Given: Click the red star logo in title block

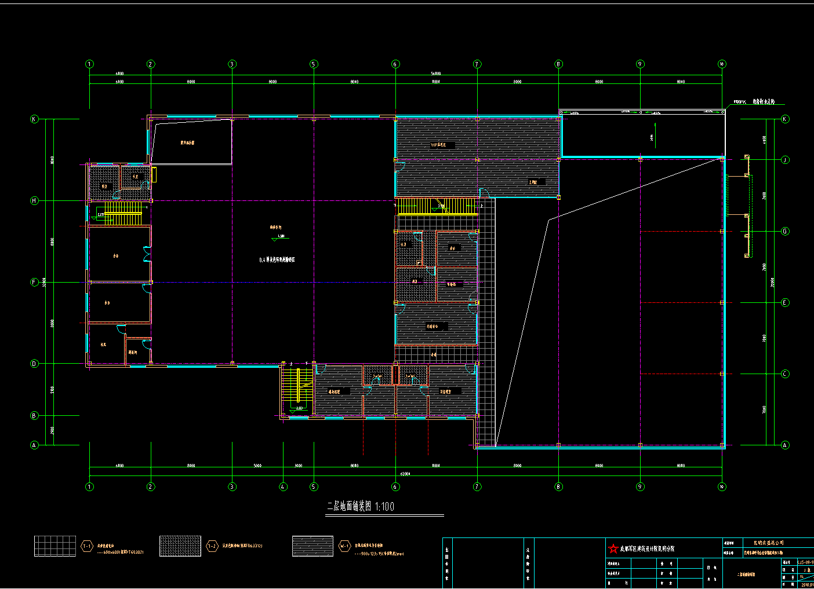Looking at the screenshot, I should (613, 548).
